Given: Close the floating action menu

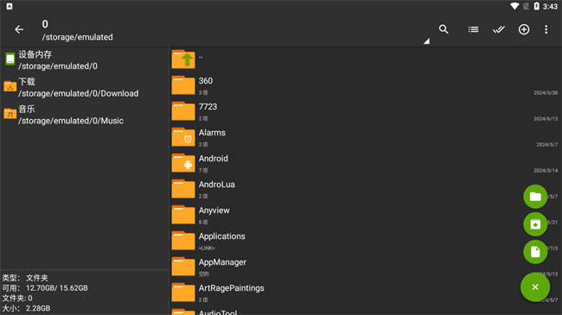Looking at the screenshot, I should tap(535, 287).
